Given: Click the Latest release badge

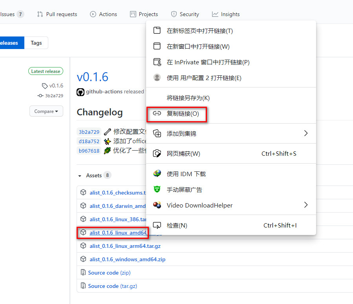Looking at the screenshot, I should click(x=46, y=71).
